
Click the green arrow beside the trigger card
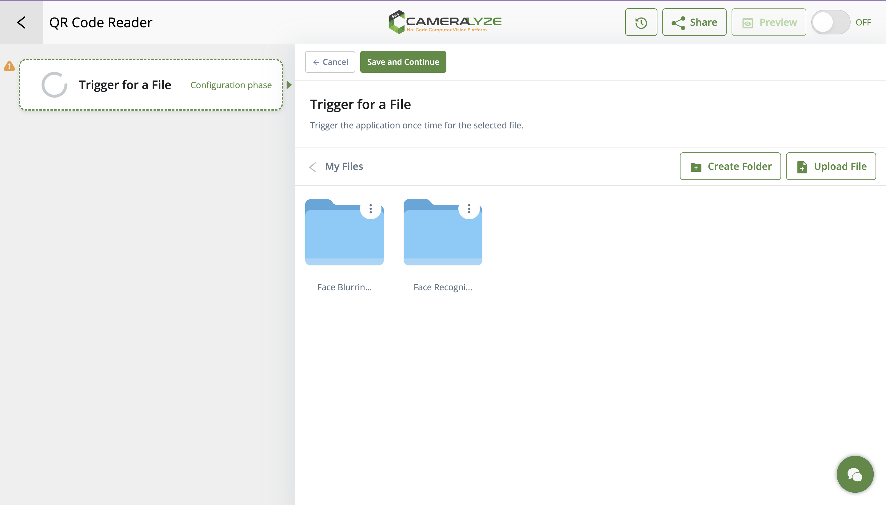[x=289, y=85]
